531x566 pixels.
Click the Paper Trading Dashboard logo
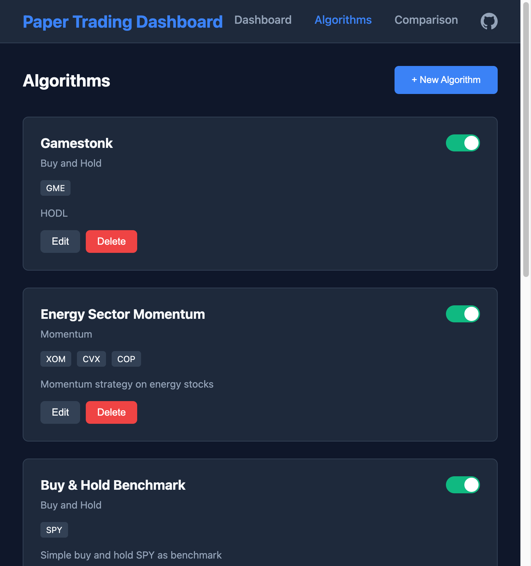point(123,21)
